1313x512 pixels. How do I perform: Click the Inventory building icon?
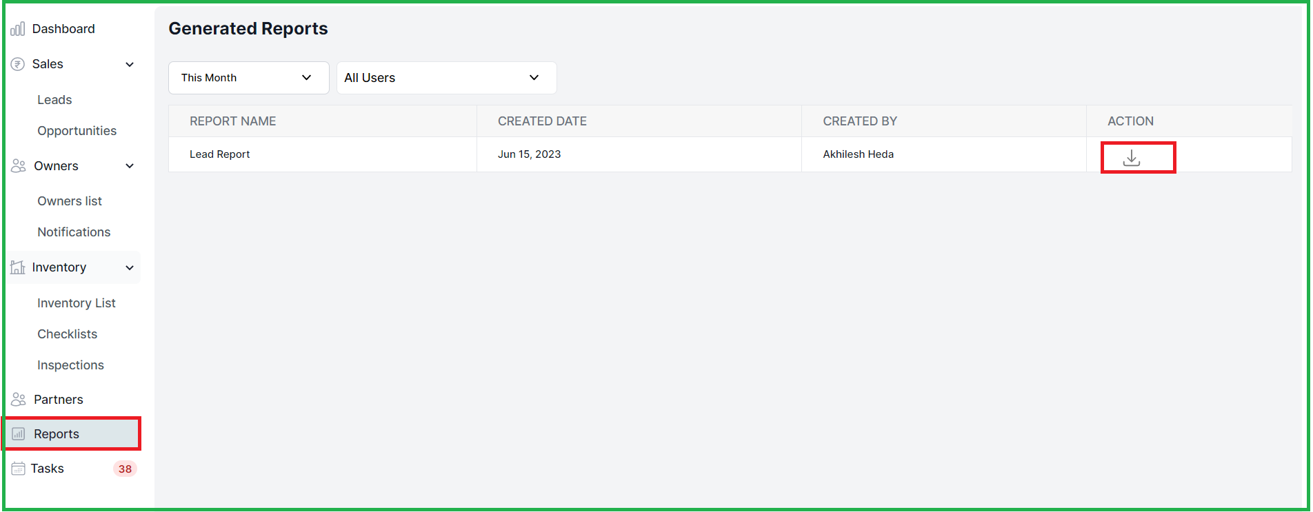point(18,267)
